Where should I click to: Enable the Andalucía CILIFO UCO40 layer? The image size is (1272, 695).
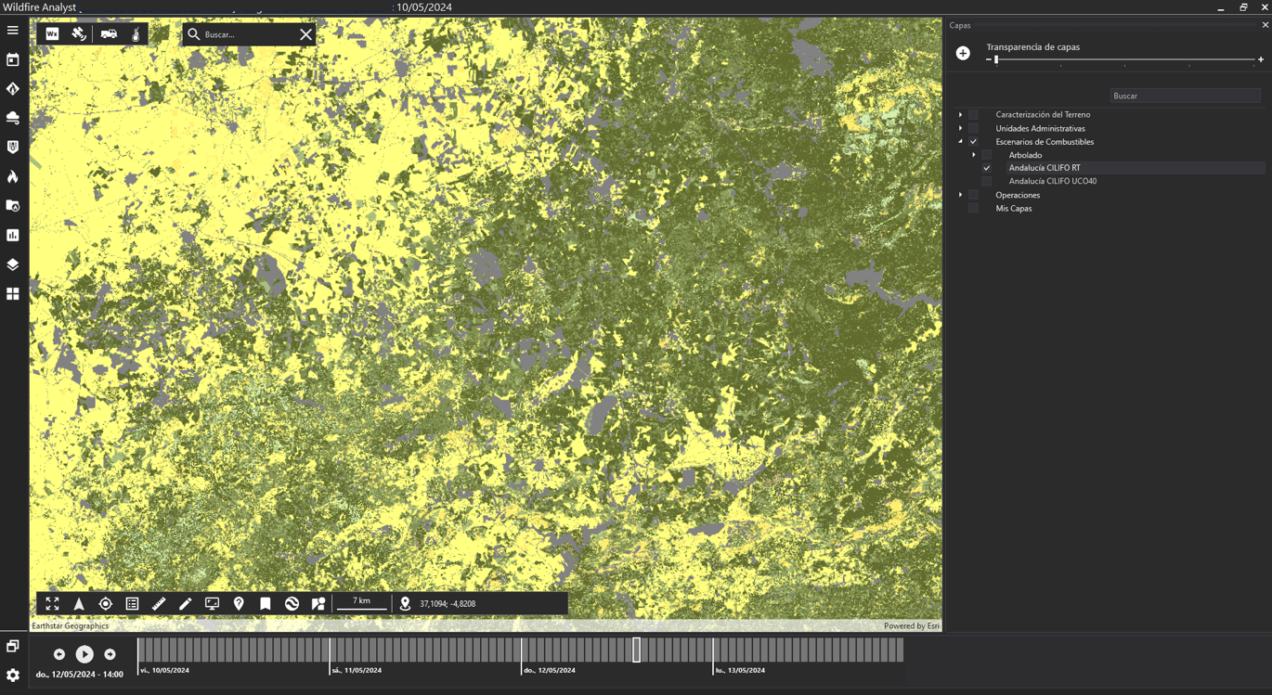986,181
